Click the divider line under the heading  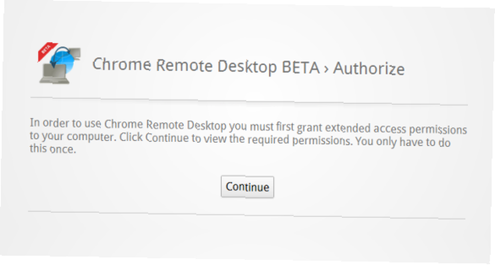(249, 101)
